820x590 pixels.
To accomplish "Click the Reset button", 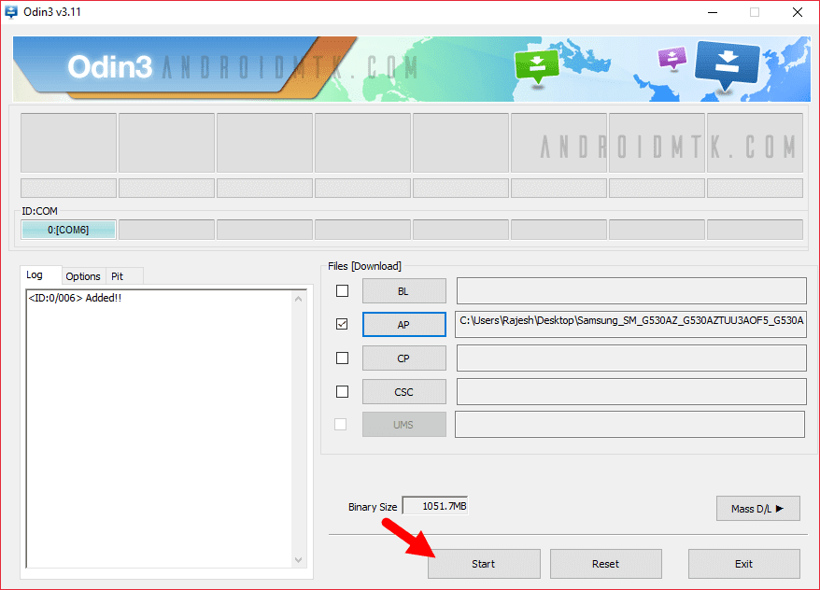I will (605, 564).
